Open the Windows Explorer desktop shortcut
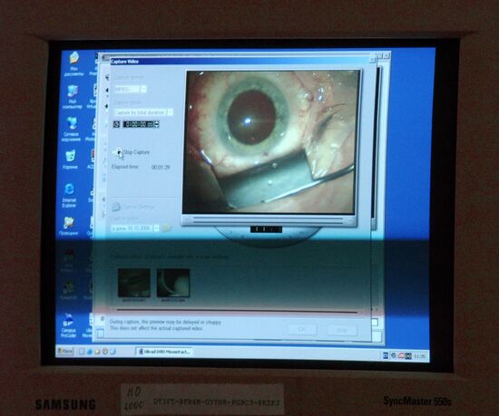This screenshot has height=416, width=499. 68,226
